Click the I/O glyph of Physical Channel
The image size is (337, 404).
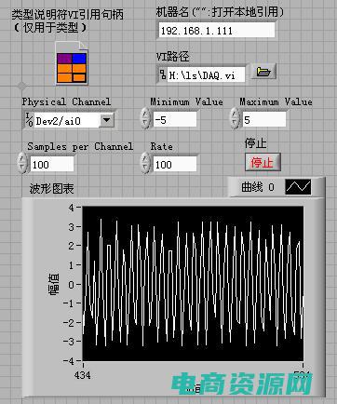pyautogui.click(x=29, y=120)
